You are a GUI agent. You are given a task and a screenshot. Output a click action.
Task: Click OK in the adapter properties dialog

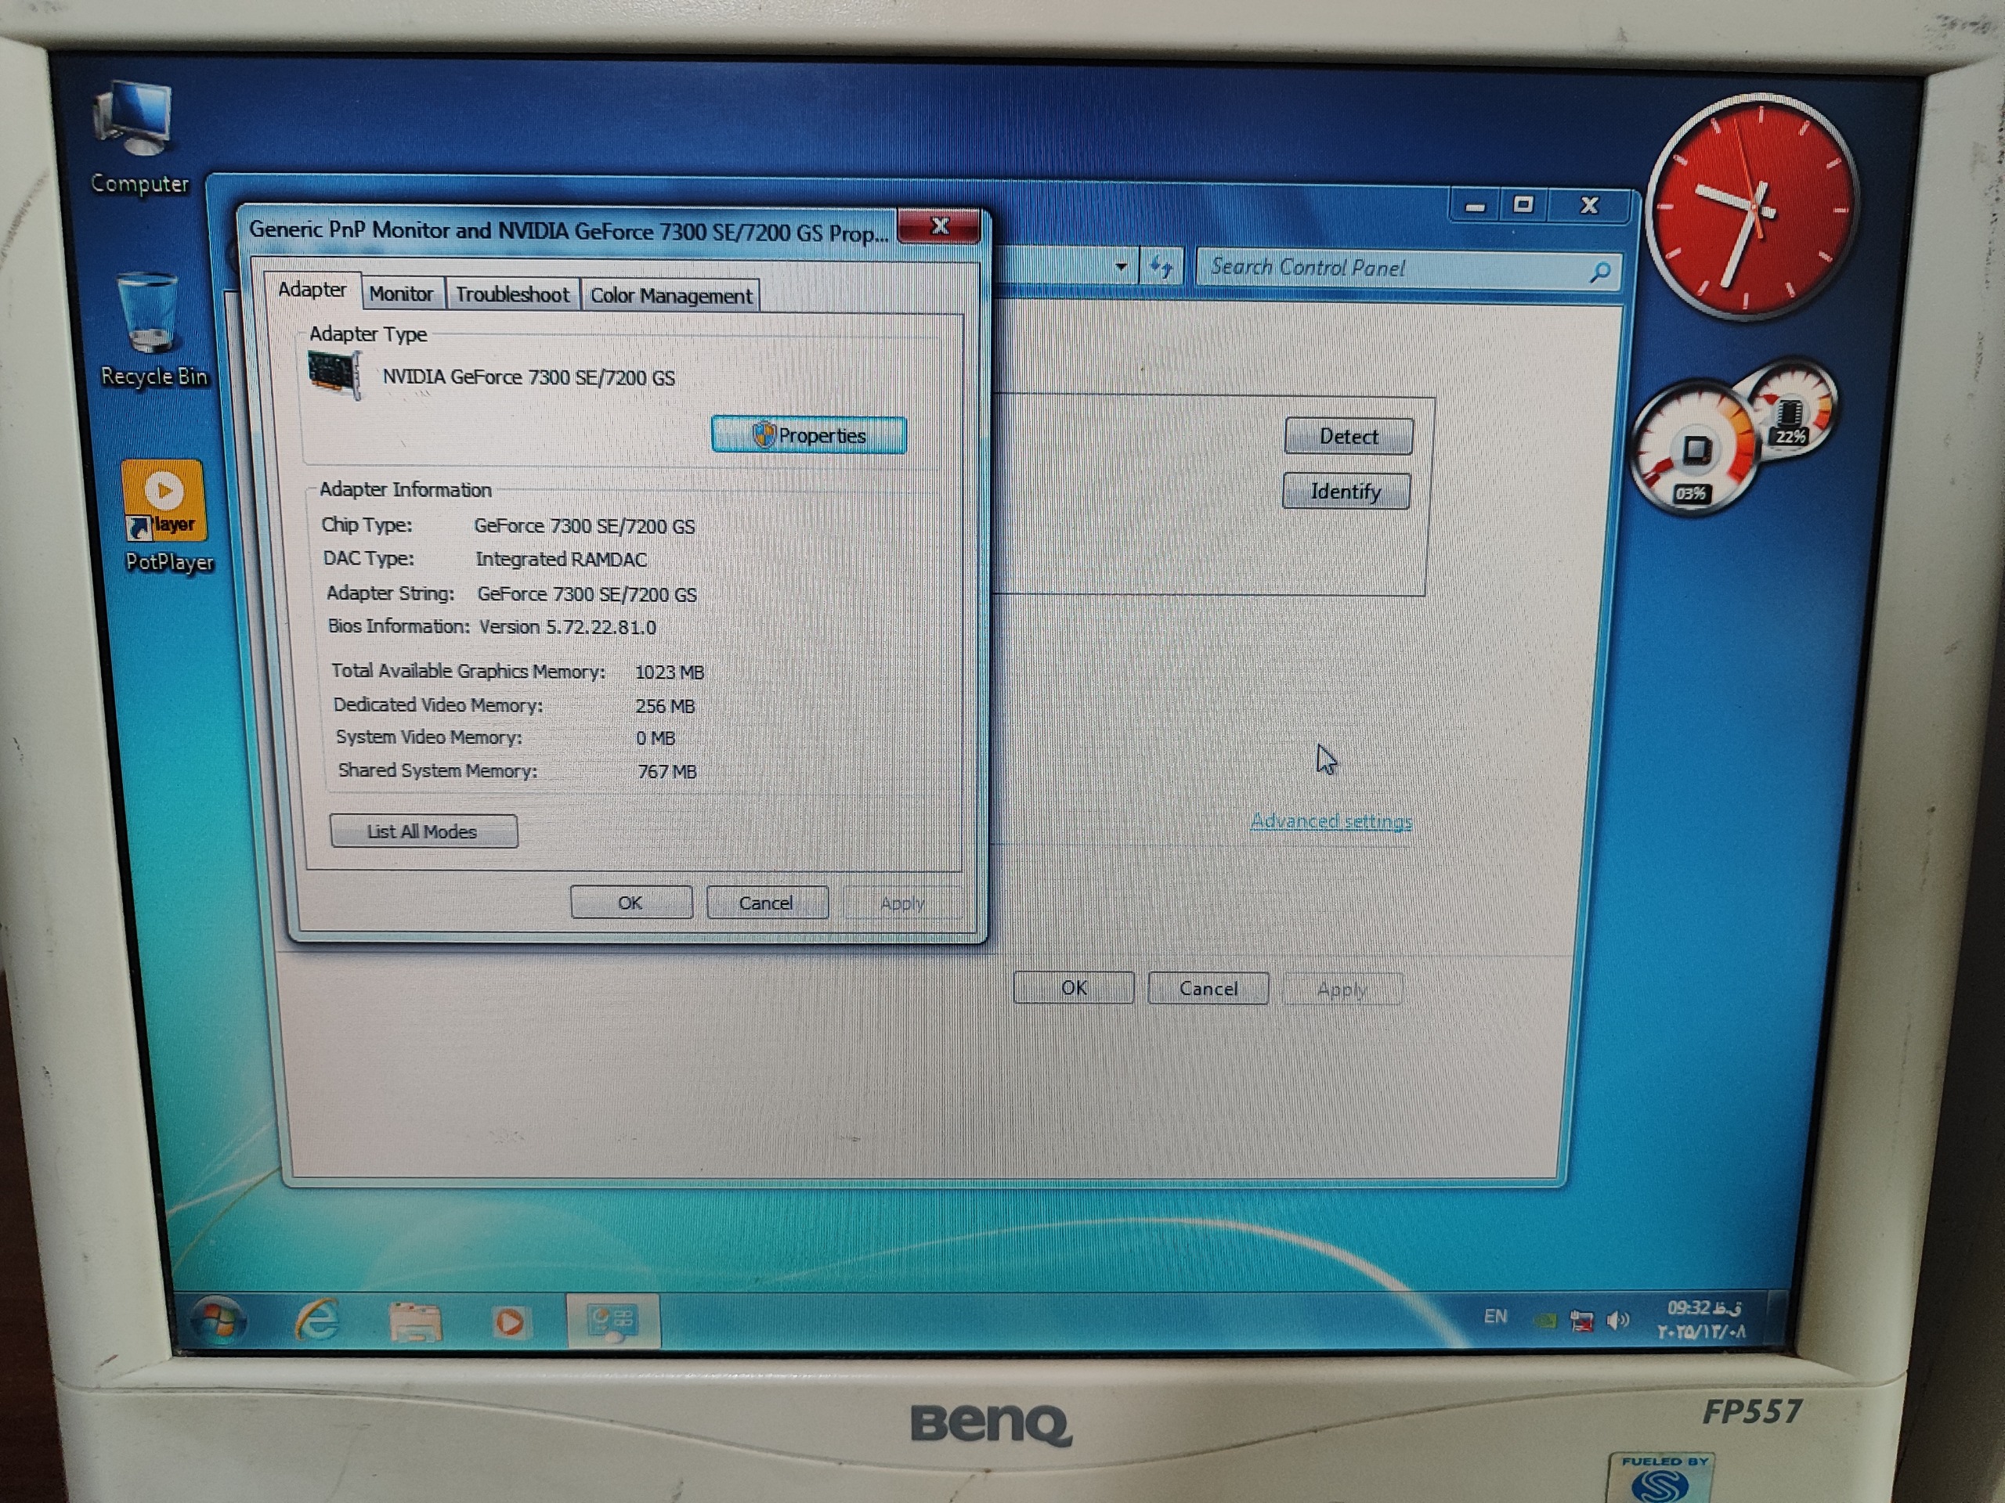click(630, 903)
